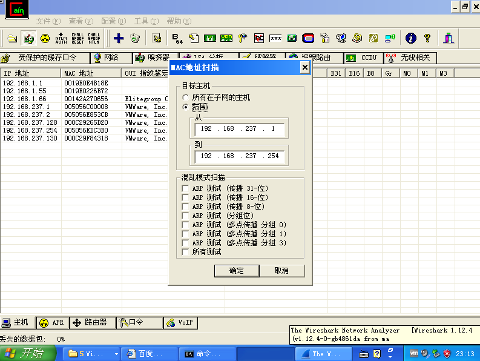Select the 范围 radio button
480x361 pixels.
click(x=186, y=107)
